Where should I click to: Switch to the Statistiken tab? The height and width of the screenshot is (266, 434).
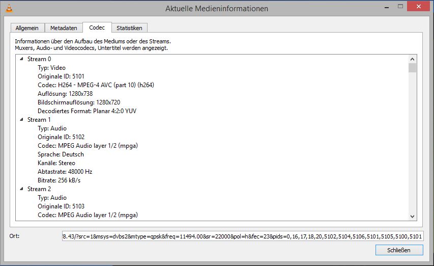[129, 28]
